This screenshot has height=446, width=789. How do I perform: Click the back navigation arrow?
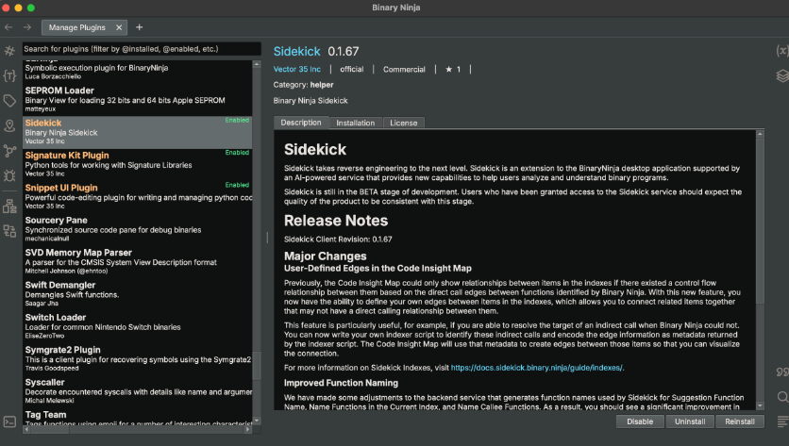tap(9, 27)
